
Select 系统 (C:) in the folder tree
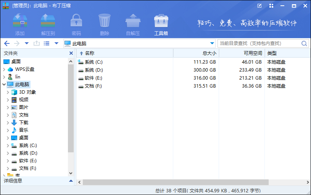click(24, 145)
